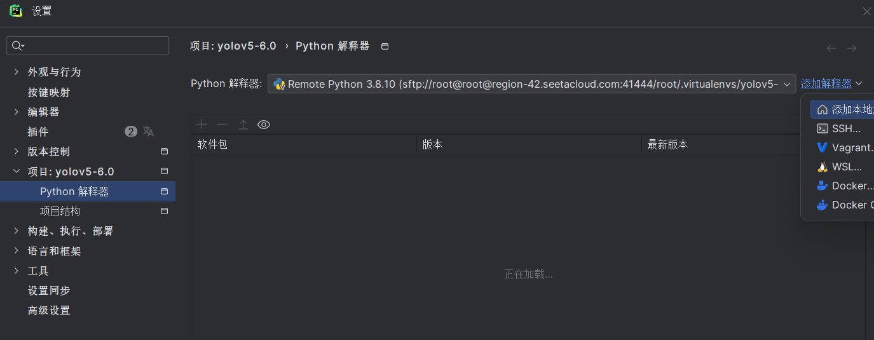The width and height of the screenshot is (874, 340).
Task: Click project-scope icon on Python 解释器 tree row
Action: (164, 191)
